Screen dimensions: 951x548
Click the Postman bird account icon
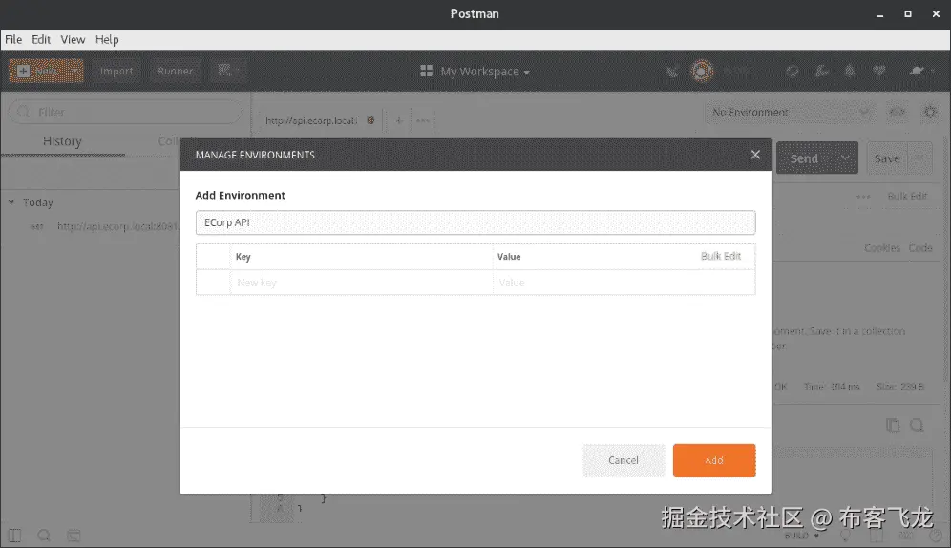point(917,71)
